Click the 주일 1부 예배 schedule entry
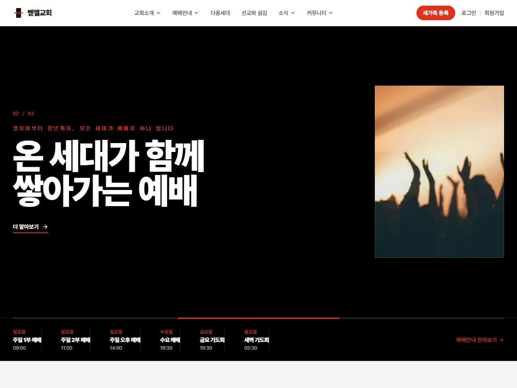The image size is (517, 388). pos(27,340)
